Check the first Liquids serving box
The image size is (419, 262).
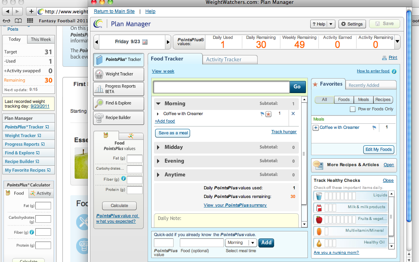click(326, 195)
